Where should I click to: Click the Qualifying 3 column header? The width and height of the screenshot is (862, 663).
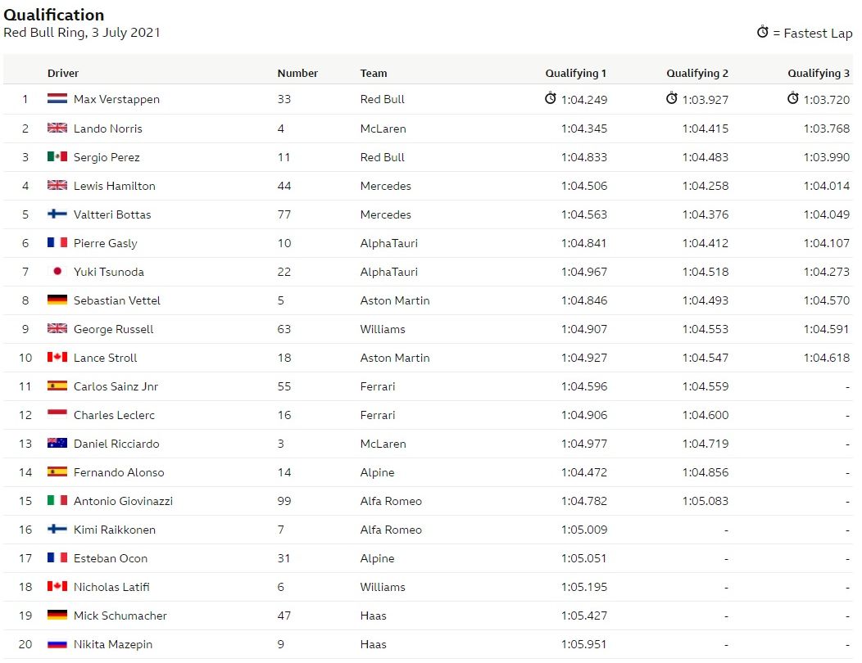pos(819,73)
